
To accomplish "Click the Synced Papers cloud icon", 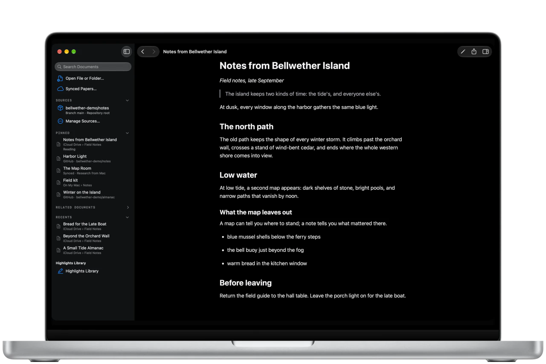I will [60, 89].
